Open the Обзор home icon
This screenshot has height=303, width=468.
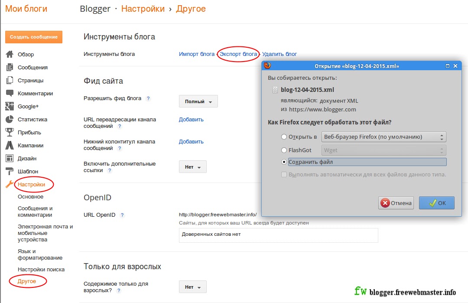[x=10, y=54]
